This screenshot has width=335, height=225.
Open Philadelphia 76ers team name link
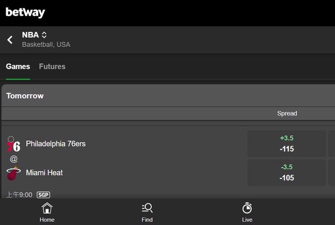pos(55,144)
